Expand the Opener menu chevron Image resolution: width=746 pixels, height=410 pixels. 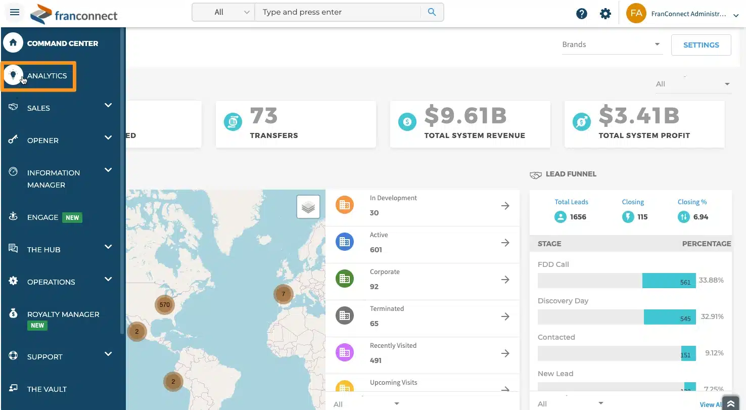pos(108,138)
